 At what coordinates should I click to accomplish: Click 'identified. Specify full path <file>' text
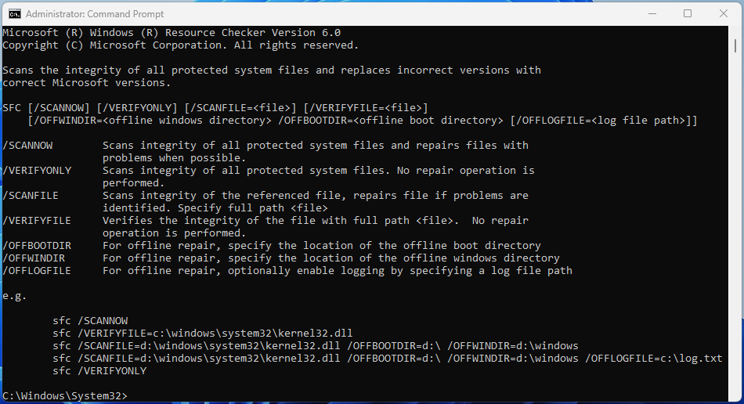point(215,208)
